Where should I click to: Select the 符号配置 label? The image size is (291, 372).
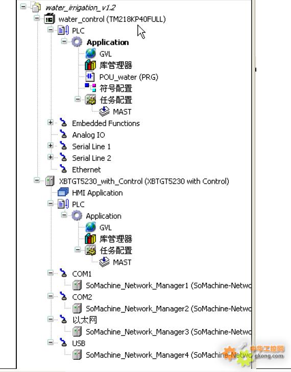point(116,88)
